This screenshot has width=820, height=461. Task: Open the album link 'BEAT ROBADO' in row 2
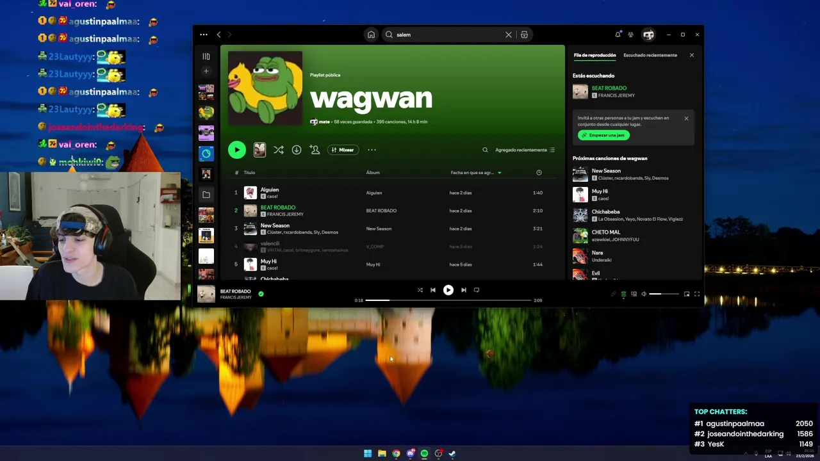click(x=381, y=211)
